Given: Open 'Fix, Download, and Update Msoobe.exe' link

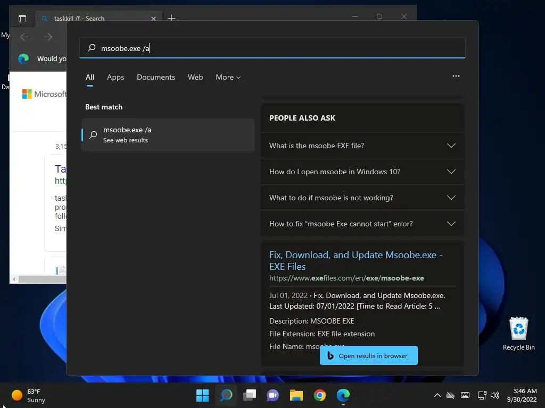Looking at the screenshot, I should point(356,260).
